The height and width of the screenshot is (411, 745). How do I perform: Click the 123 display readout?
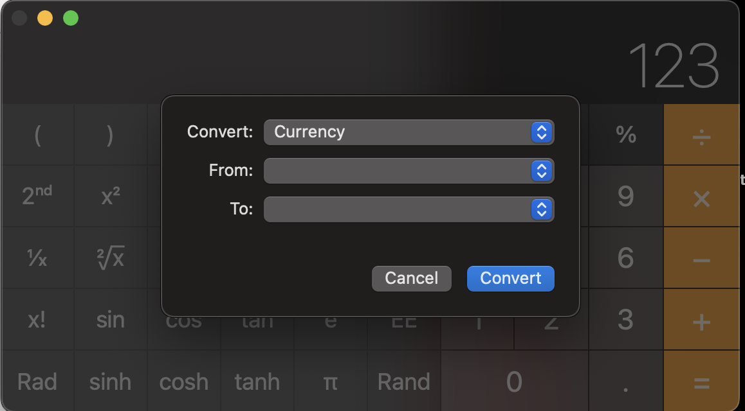point(673,66)
